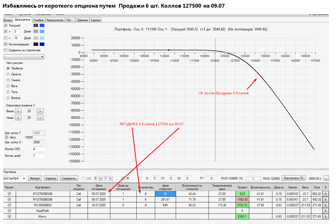
Task: Click the Шаг сетки X field
Action: [x=39, y=142]
